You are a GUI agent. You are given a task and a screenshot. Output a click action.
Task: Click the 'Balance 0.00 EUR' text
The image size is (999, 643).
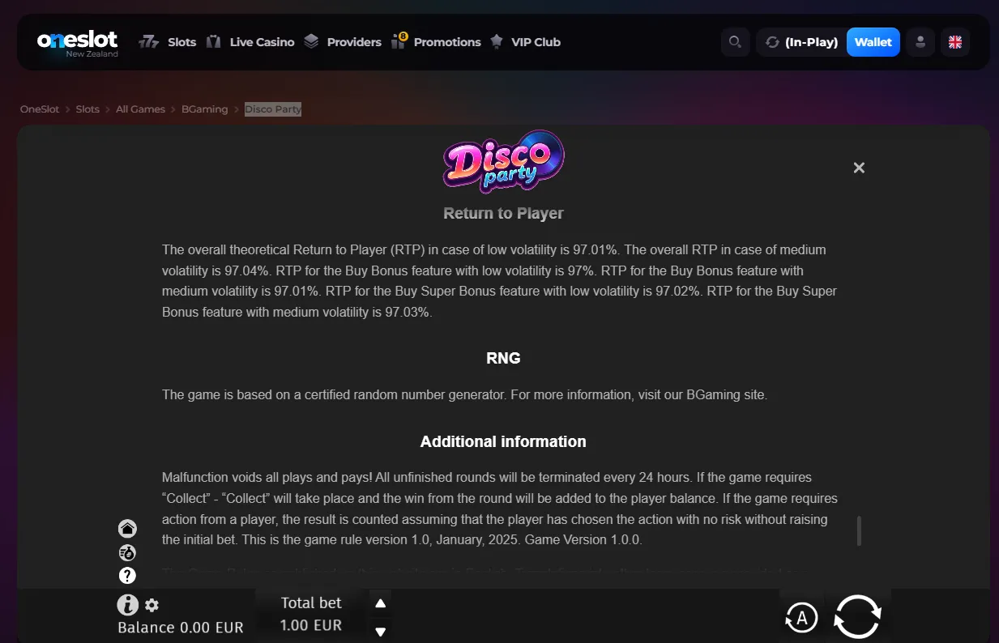coord(181,628)
